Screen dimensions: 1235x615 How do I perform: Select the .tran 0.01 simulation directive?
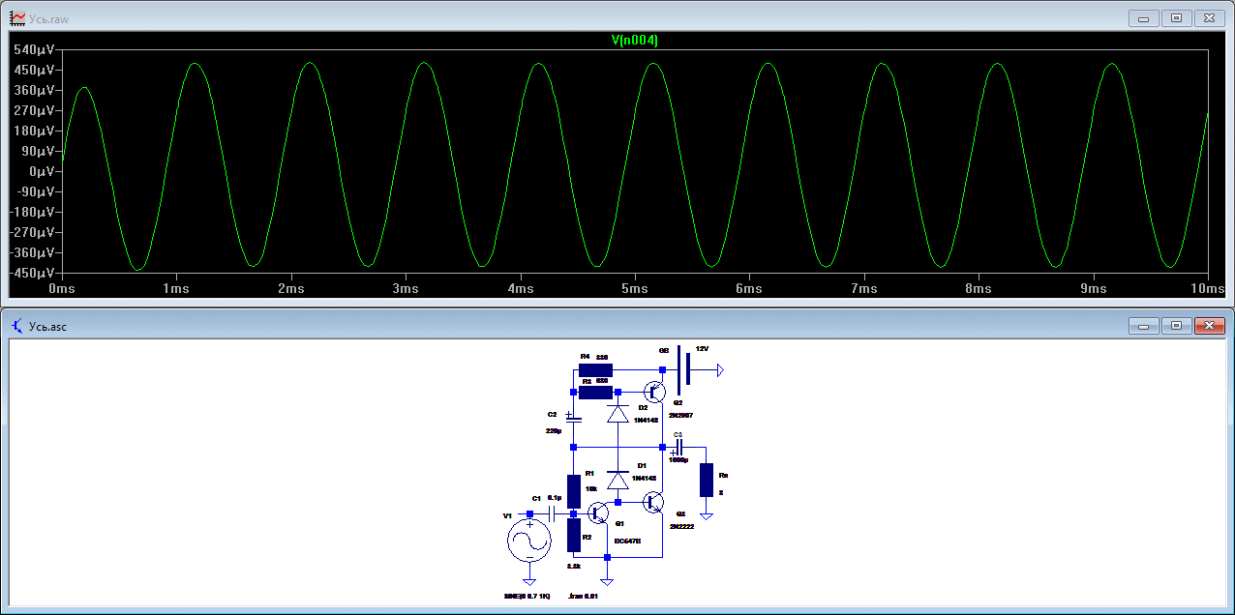(x=583, y=597)
